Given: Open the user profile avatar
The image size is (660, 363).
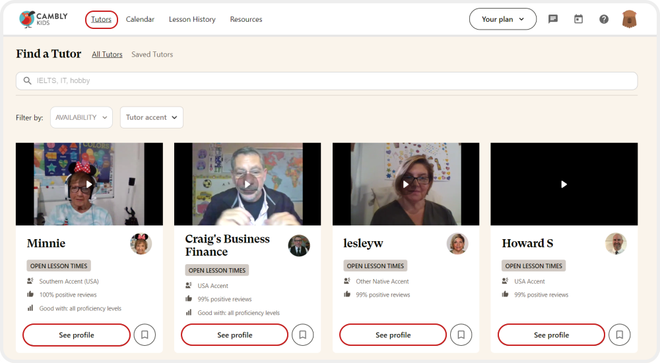Looking at the screenshot, I should (629, 19).
